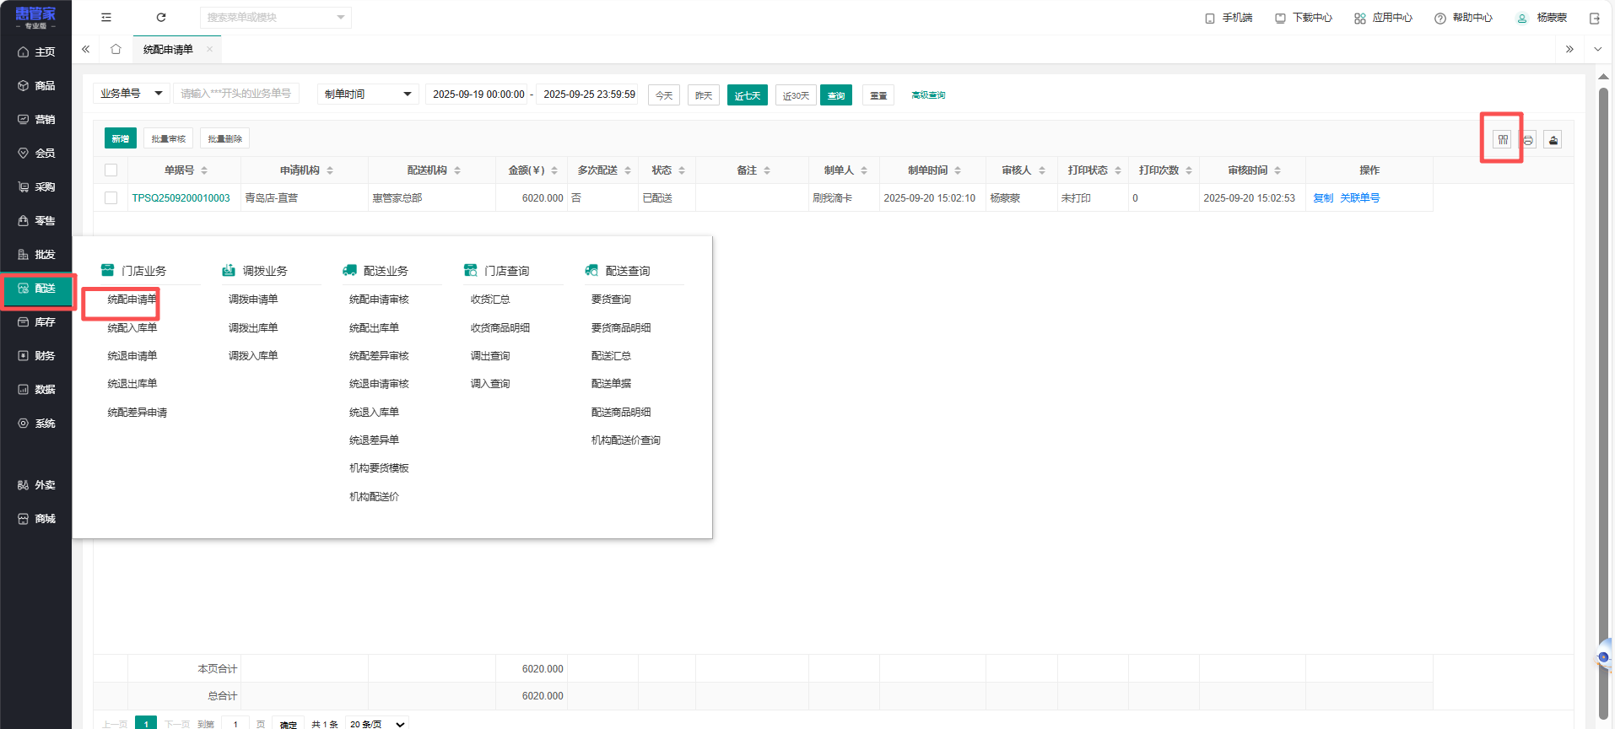Open 数据 module in sidebar
The height and width of the screenshot is (729, 1615).
pyautogui.click(x=36, y=390)
